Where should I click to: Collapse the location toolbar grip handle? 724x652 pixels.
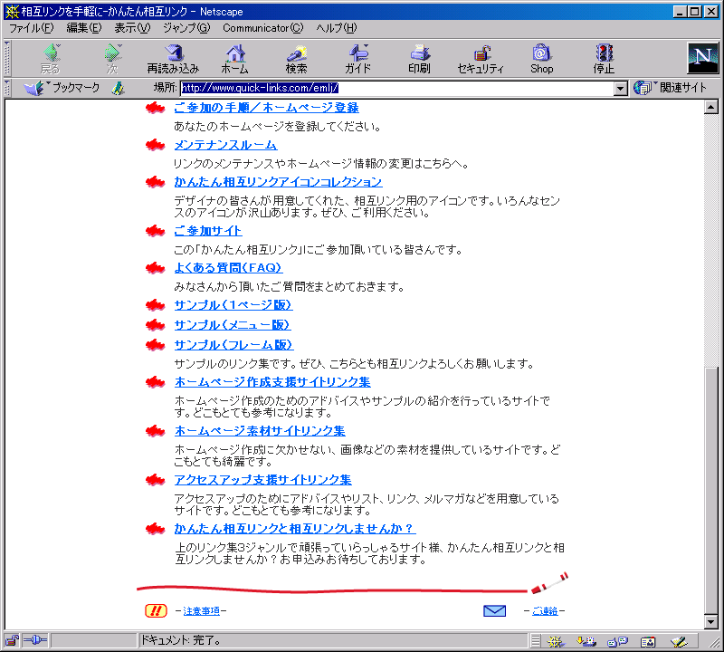point(7,88)
